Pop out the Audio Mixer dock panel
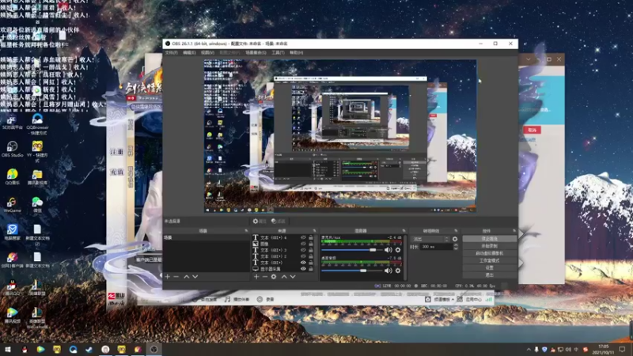Image resolution: width=633 pixels, height=356 pixels. (x=404, y=231)
